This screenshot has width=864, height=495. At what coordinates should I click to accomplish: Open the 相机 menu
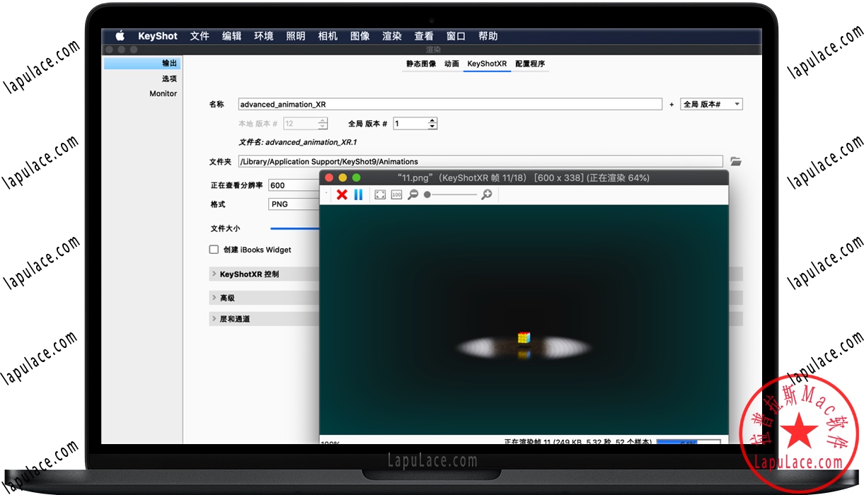pyautogui.click(x=328, y=36)
